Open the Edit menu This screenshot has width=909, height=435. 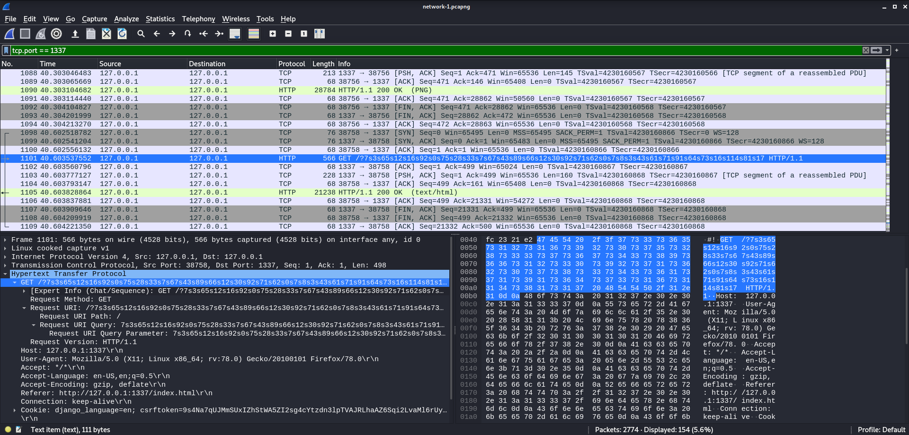pos(30,19)
